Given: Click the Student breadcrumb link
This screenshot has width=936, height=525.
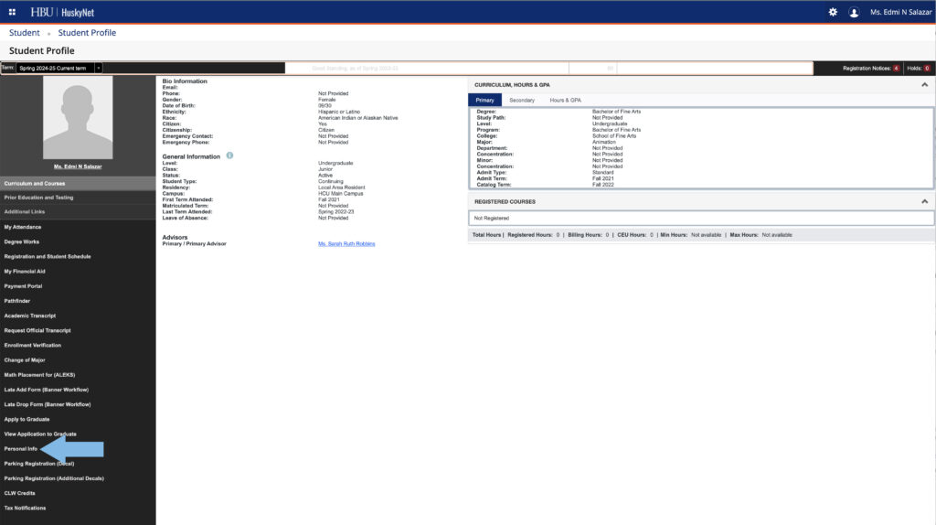Looking at the screenshot, I should click(24, 33).
